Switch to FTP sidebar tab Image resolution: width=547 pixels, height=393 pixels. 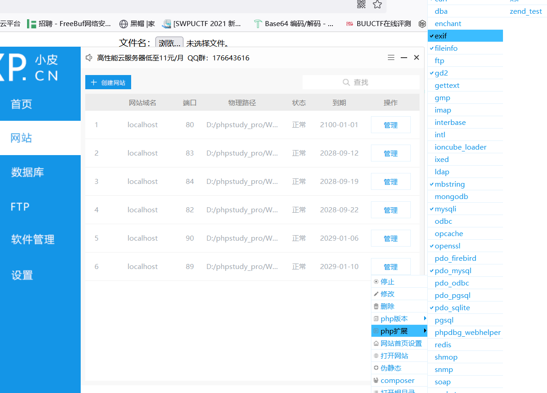[40, 206]
